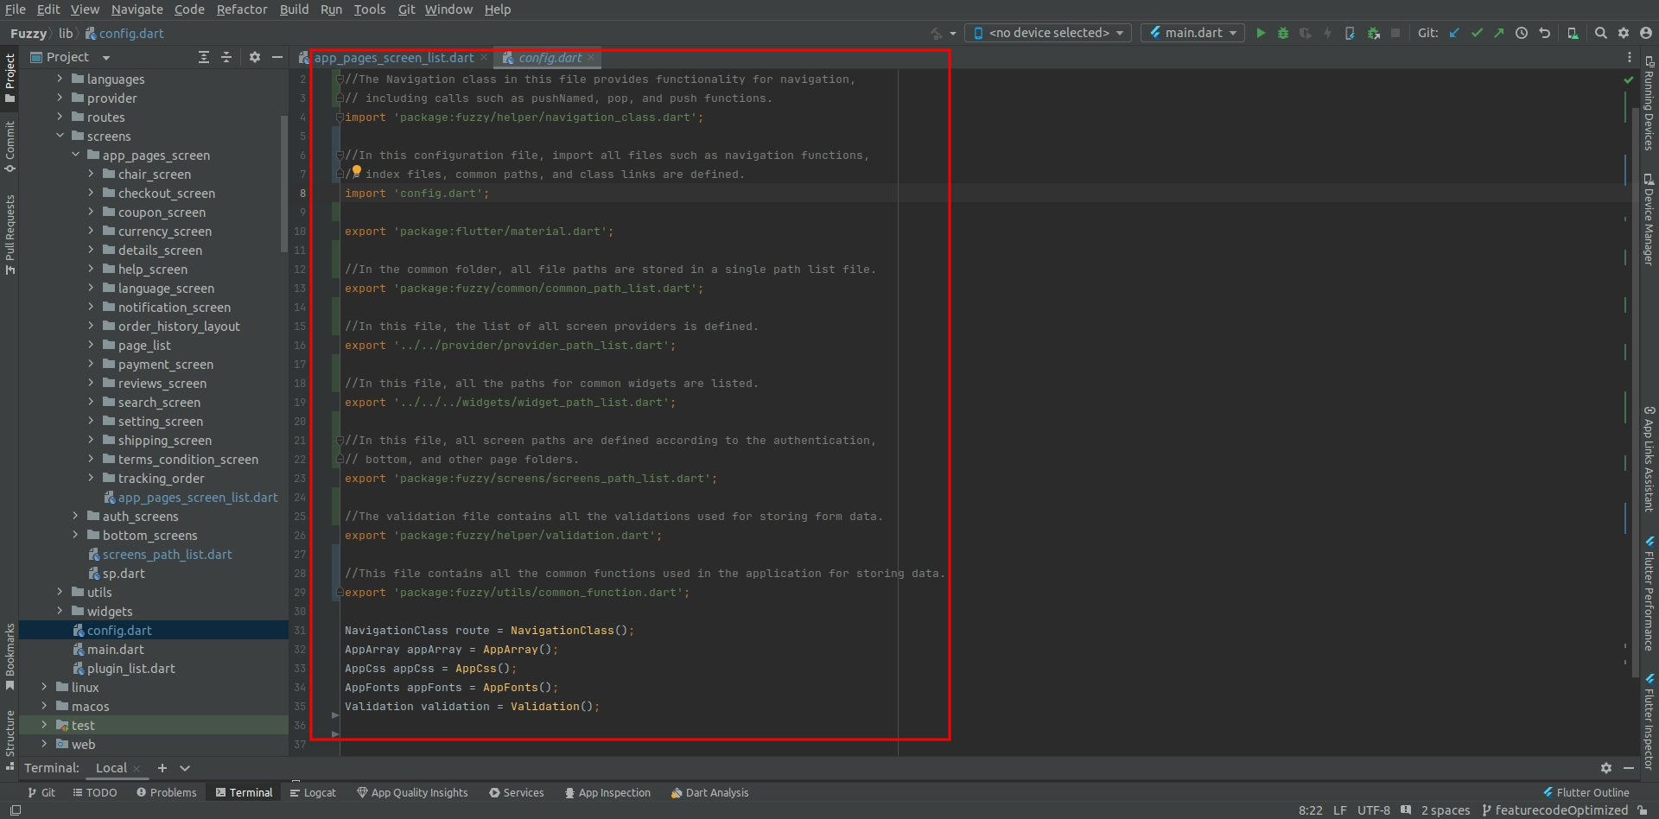Run main.dart with the green Run button
This screenshot has height=819, width=1659.
[x=1261, y=33]
